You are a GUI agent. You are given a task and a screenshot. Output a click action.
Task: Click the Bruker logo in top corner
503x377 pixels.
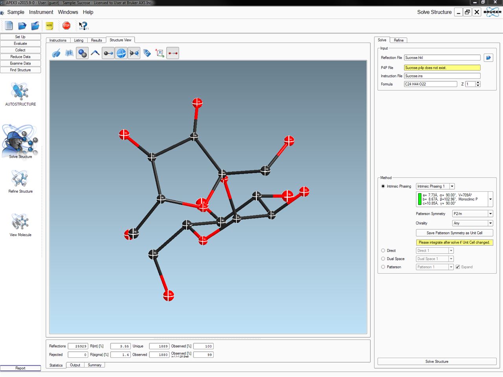point(493,12)
